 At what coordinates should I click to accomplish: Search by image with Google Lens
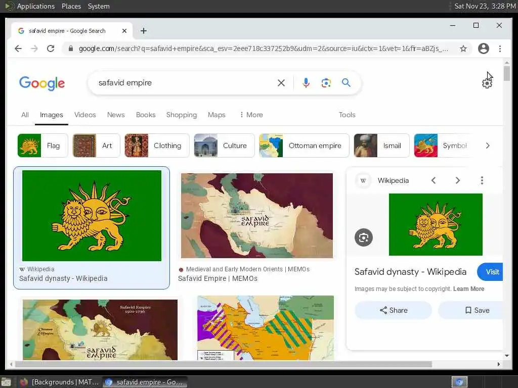[326, 83]
